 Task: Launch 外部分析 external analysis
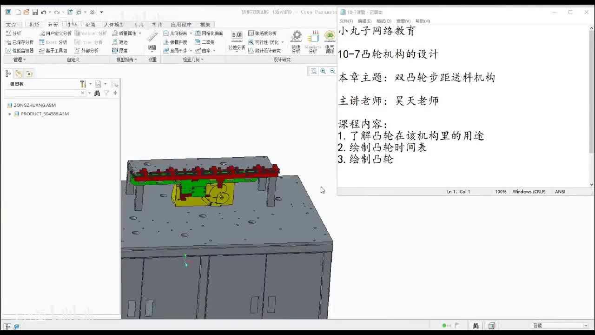click(86, 51)
